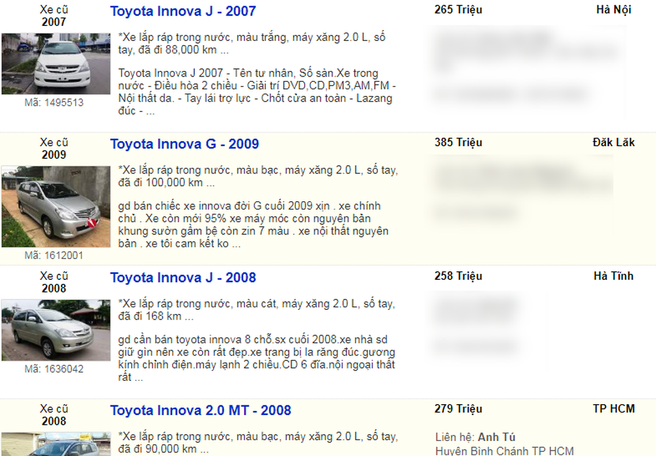Open the partially visible Innova 2.0 MT thumbnail

(x=55, y=444)
